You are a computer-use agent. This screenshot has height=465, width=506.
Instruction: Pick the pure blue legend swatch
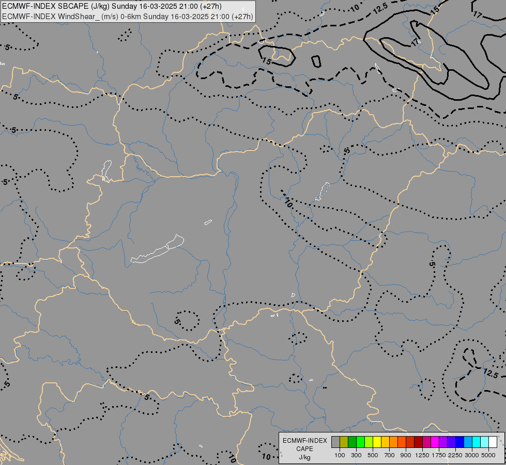[460, 442]
